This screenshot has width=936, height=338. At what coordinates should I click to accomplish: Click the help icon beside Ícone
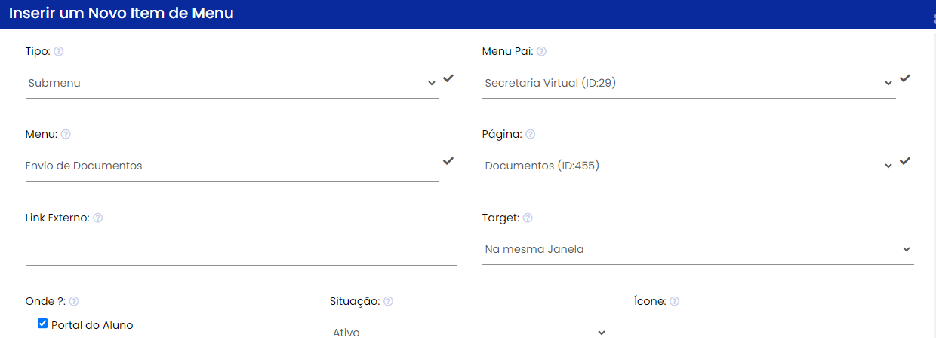point(674,301)
